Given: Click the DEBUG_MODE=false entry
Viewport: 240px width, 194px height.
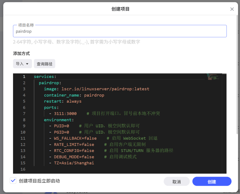Looking at the screenshot, I should [74, 157].
